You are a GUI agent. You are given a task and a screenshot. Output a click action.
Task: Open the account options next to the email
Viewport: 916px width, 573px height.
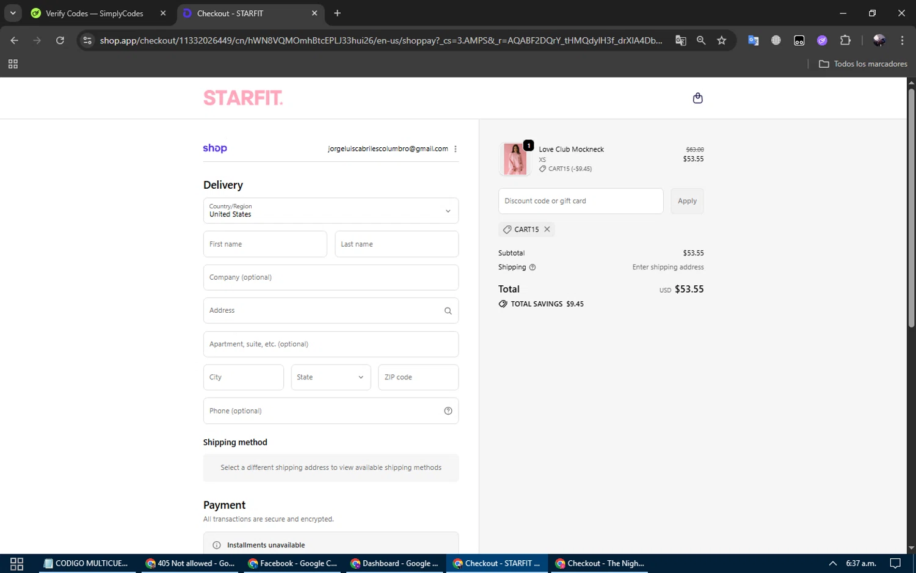(x=456, y=148)
